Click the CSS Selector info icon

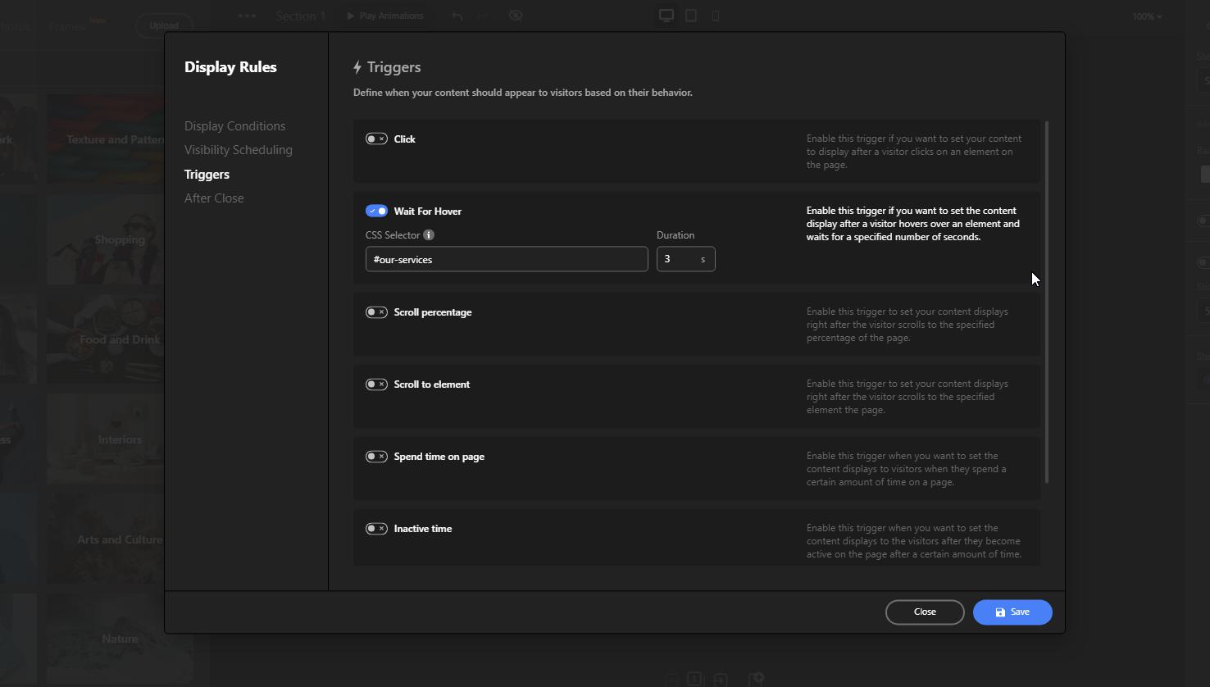429,235
